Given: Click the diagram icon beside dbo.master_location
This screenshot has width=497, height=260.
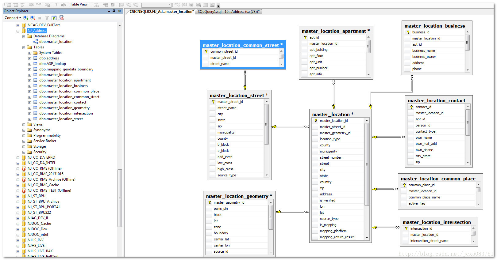Looking at the screenshot, I should pos(35,42).
